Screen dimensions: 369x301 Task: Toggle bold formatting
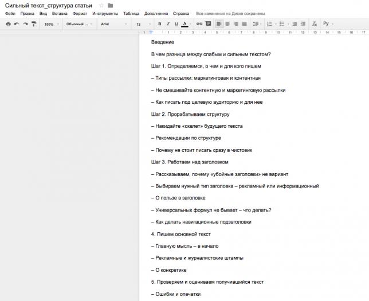click(160, 24)
